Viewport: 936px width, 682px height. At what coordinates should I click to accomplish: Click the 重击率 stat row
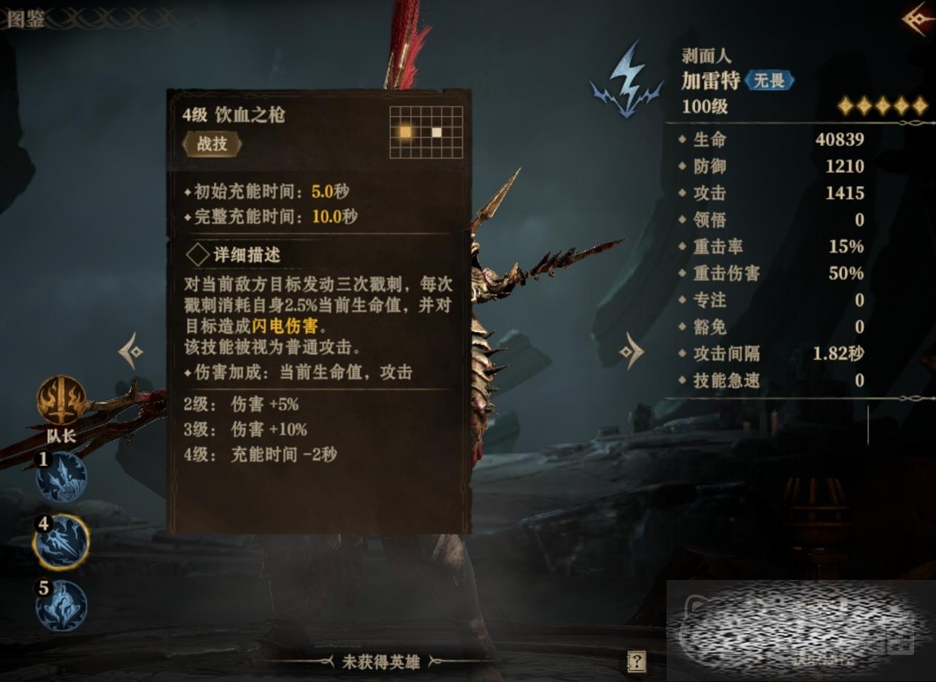[771, 247]
